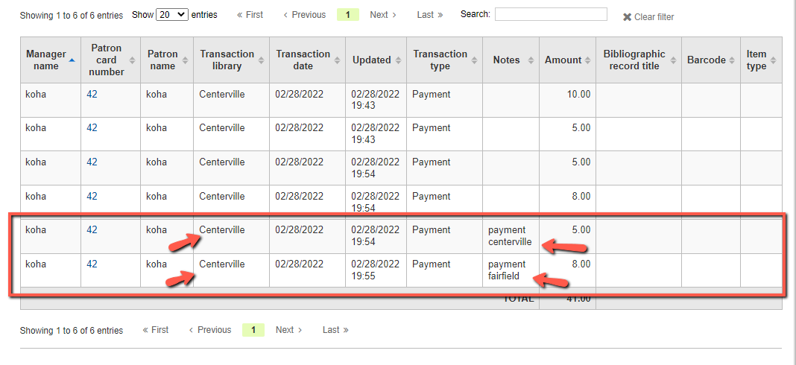The image size is (796, 365).
Task: Go to Next page at top
Action: pyautogui.click(x=383, y=15)
